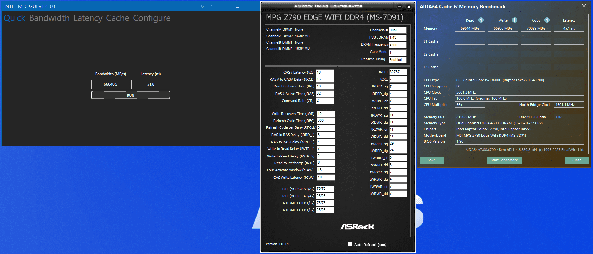Enable the Auto Refresh(sec) checkbox
The height and width of the screenshot is (254, 593).
pos(350,244)
